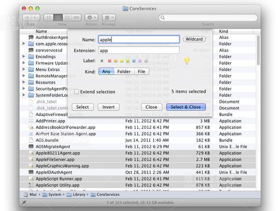
Task: Expand the RemoteManagement folder
Action: point(23,76)
